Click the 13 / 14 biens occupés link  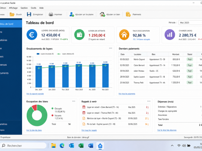point(141,40)
